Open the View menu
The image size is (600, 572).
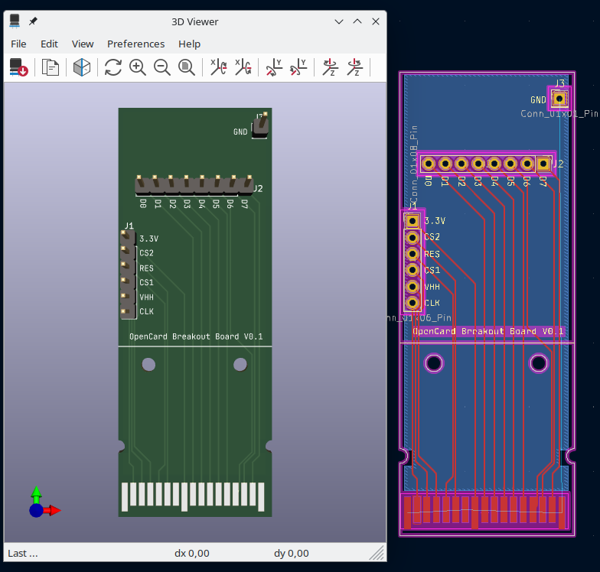[x=83, y=44]
